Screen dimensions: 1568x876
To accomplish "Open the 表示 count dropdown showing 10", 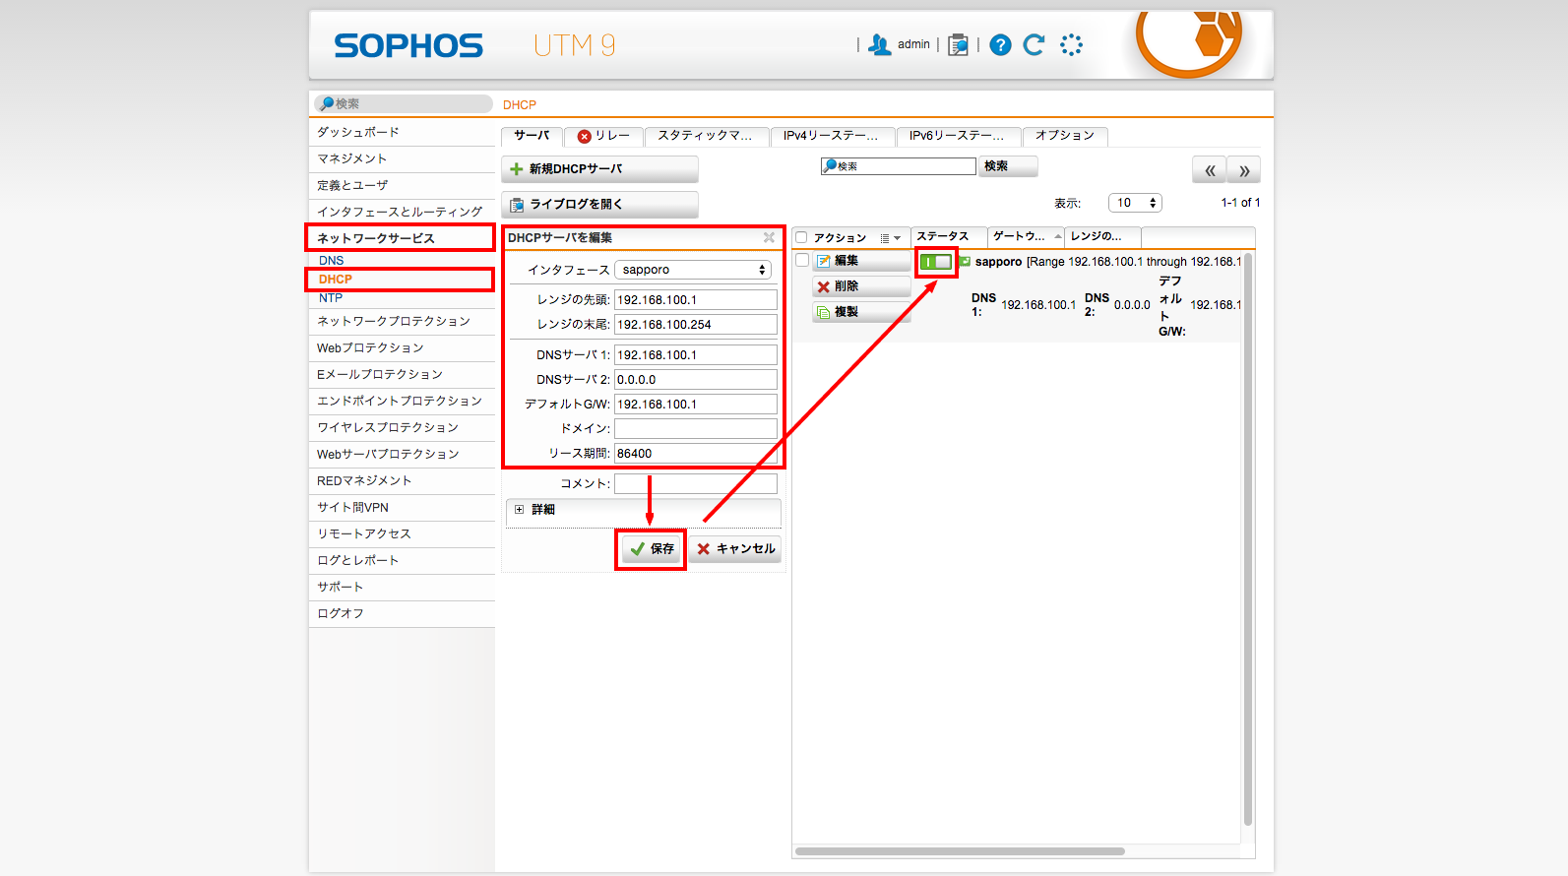I will (1135, 203).
